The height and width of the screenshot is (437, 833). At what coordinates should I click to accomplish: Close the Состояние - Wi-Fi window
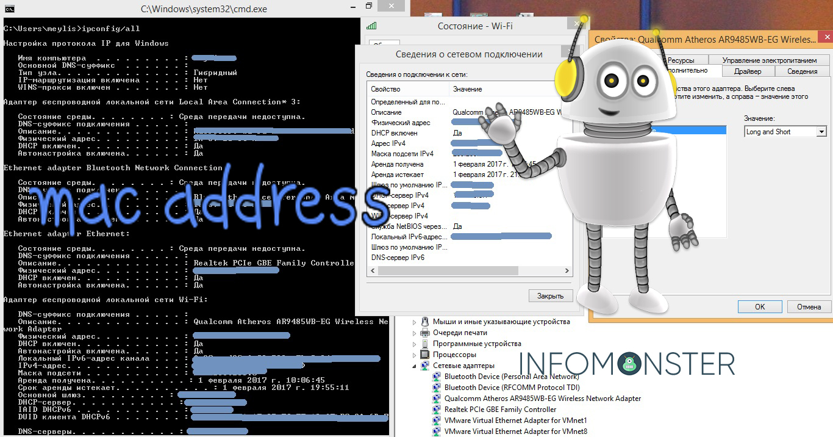(576, 24)
